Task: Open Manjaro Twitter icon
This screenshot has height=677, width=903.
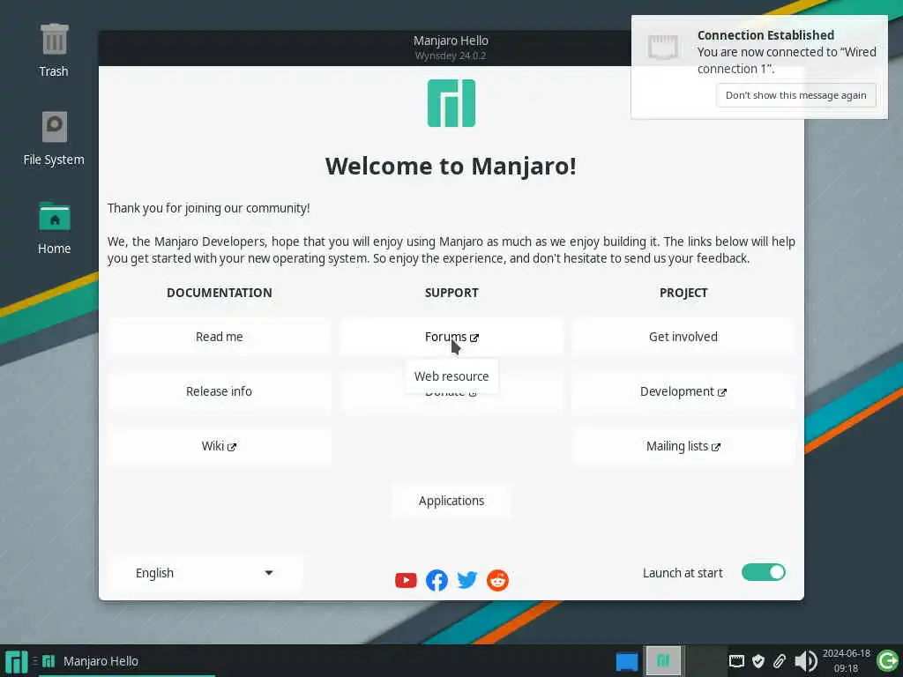Action: click(x=467, y=580)
